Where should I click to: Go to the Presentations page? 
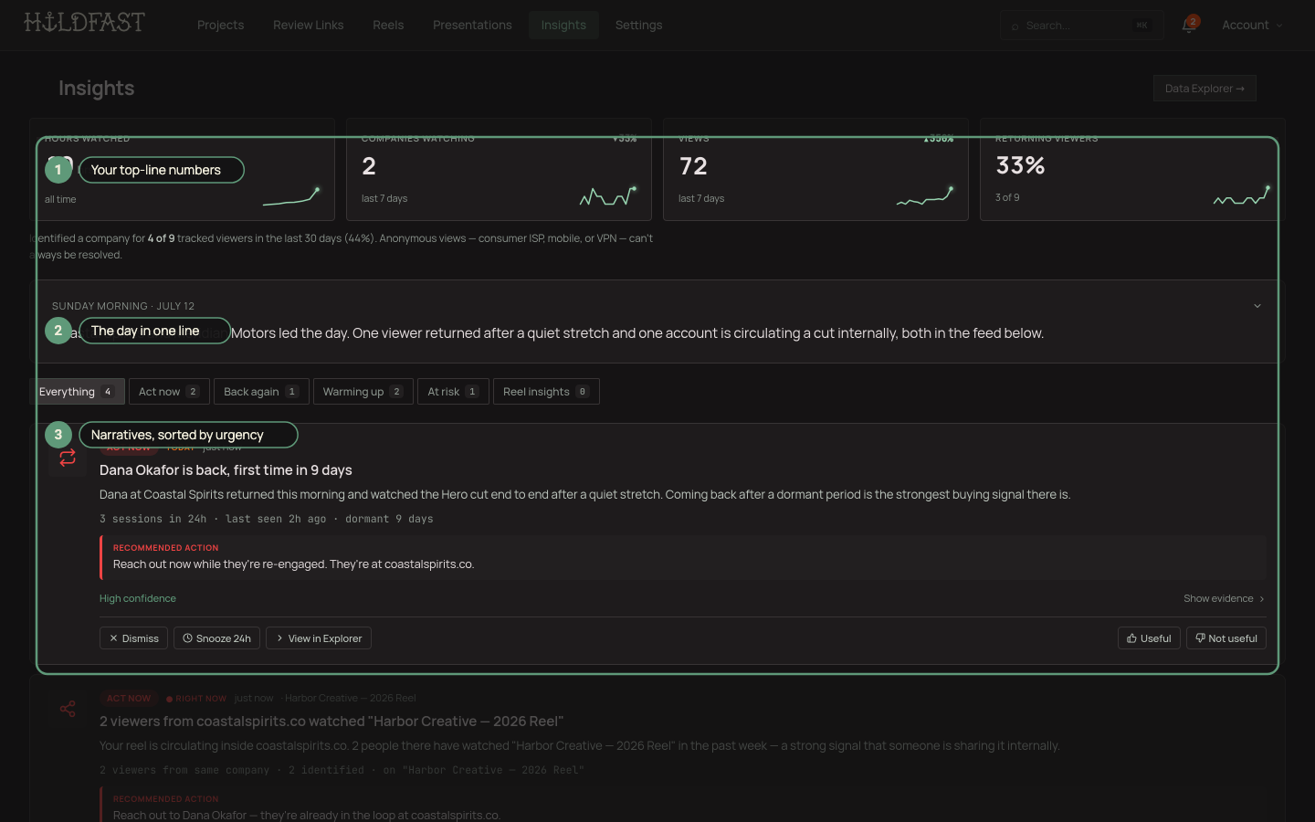(x=472, y=25)
